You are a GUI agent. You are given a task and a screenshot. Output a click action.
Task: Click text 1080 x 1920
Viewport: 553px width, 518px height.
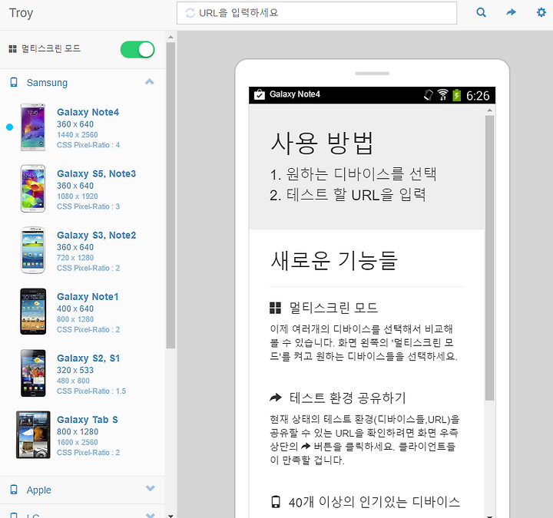click(78, 196)
